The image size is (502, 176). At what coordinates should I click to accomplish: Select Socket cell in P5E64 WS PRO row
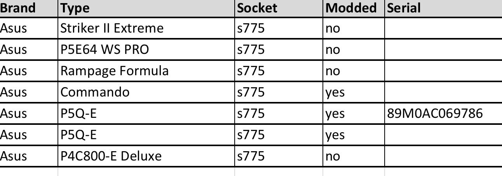279,49
